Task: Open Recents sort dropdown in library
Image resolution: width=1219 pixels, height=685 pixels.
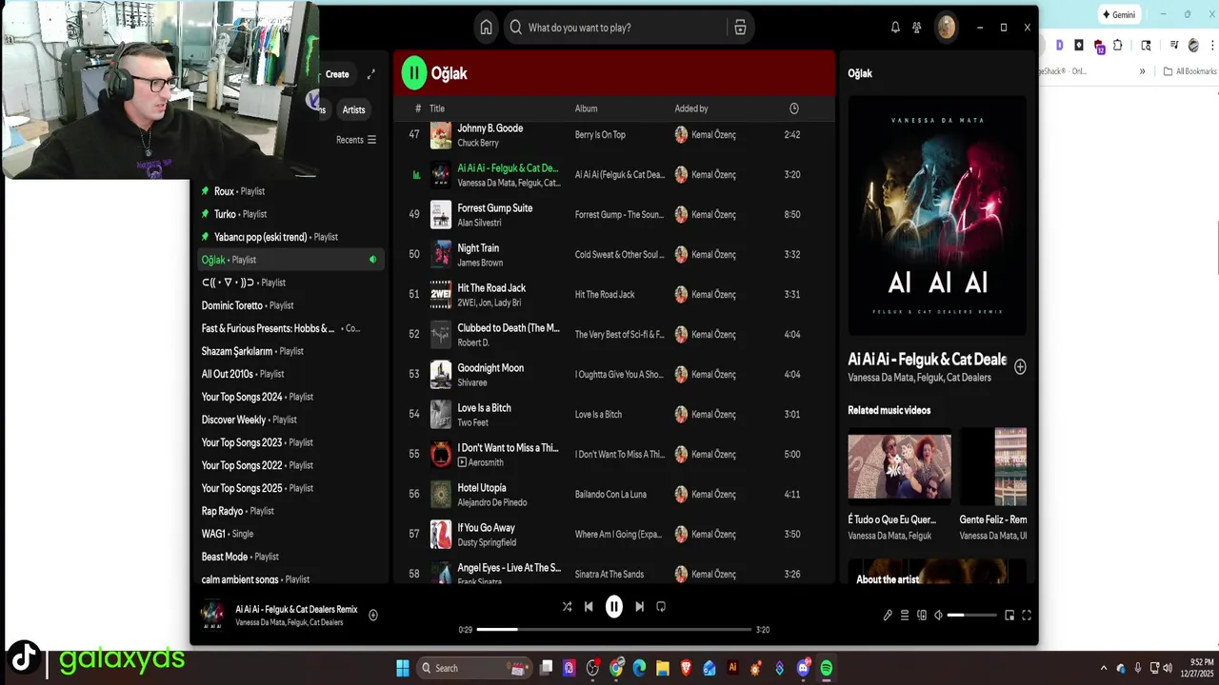Action: pyautogui.click(x=356, y=140)
